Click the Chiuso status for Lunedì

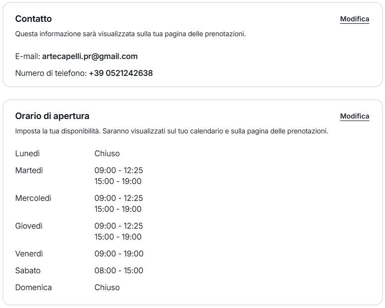(107, 154)
